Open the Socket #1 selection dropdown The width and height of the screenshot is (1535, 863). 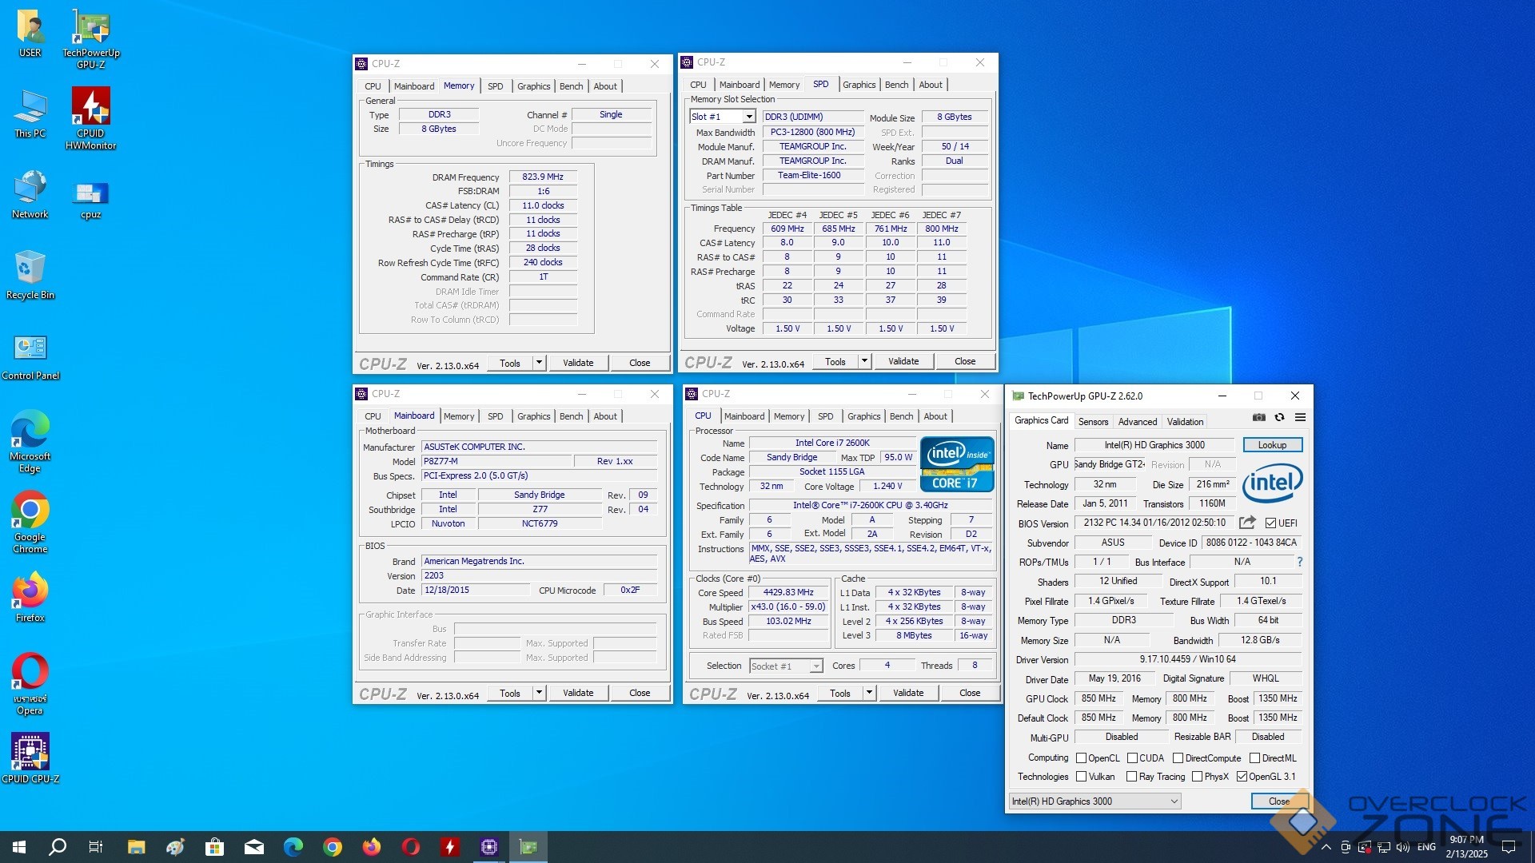[x=786, y=666]
